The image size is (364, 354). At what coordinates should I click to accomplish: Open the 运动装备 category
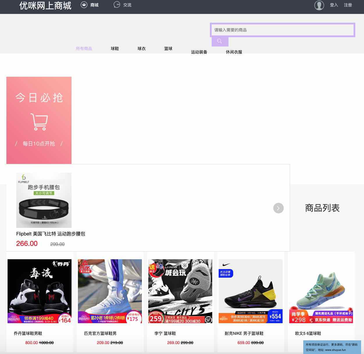[199, 52]
